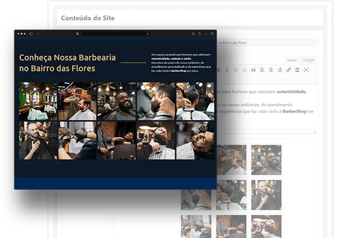The image size is (341, 238).
Task: Enter distraction-free fullscreen editor mode
Action: tap(306, 70)
